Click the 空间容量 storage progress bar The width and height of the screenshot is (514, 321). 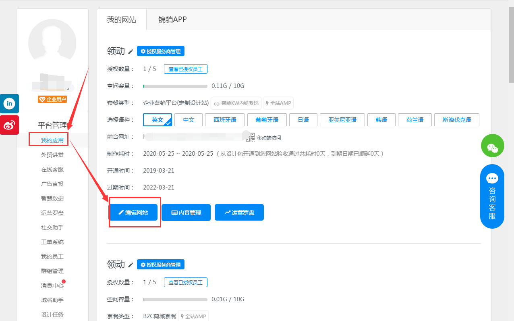point(175,86)
